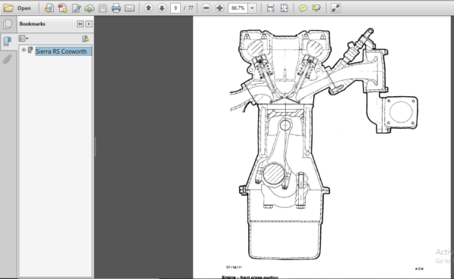
Task: Click the page number field showing 9
Action: [x=176, y=8]
